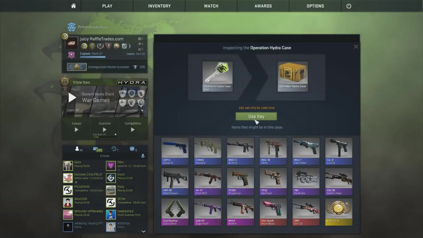Viewport: 423px width, 238px height.
Task: Select the Operation Hydra Case Key thumbnail
Action: [x=217, y=76]
